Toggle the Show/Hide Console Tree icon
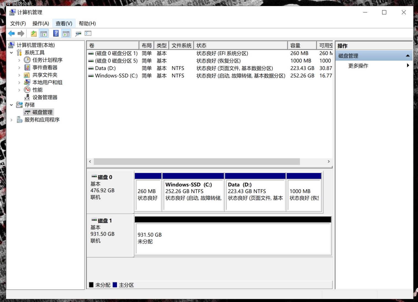Image resolution: width=418 pixels, height=302 pixels. point(44,34)
